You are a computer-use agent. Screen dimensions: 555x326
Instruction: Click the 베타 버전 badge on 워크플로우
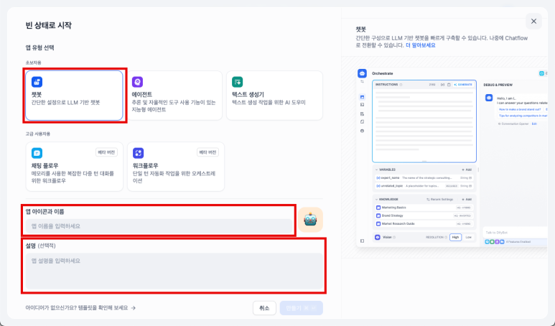[x=207, y=152]
